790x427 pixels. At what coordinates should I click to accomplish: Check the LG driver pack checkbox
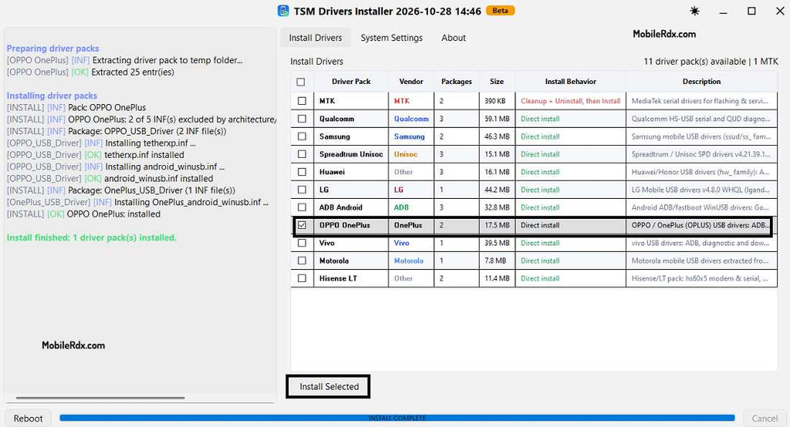pyautogui.click(x=302, y=190)
